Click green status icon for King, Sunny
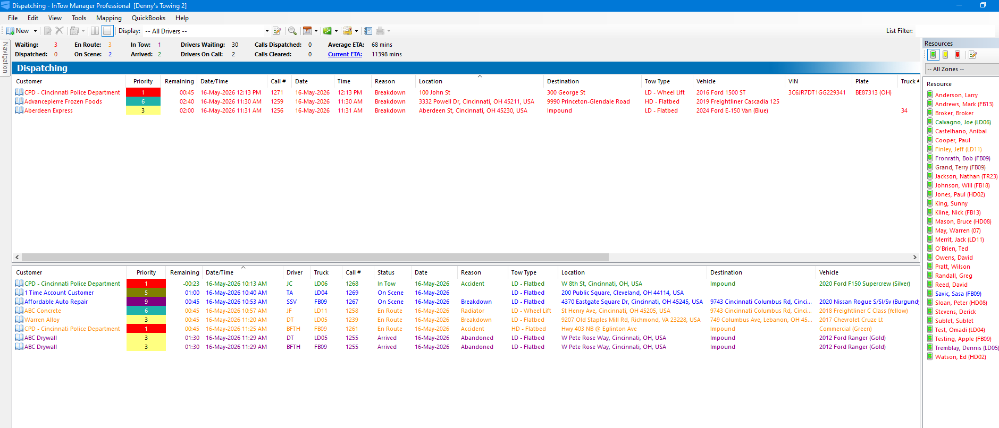Screen dimensions: 999x428 pyautogui.click(x=930, y=203)
